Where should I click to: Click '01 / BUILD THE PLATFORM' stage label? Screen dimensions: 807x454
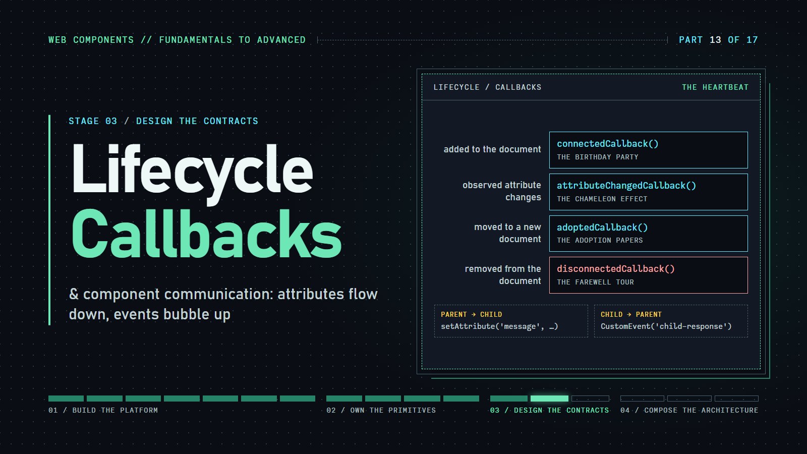pyautogui.click(x=103, y=410)
